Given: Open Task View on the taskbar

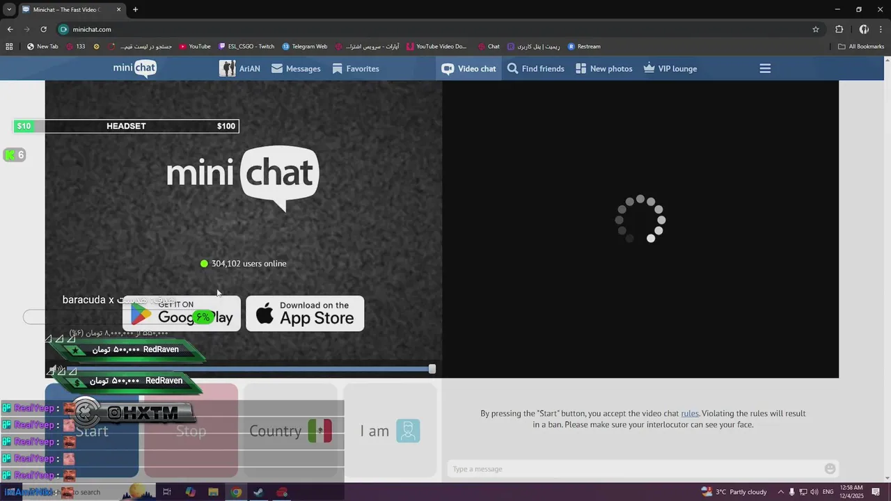Looking at the screenshot, I should coord(166,492).
